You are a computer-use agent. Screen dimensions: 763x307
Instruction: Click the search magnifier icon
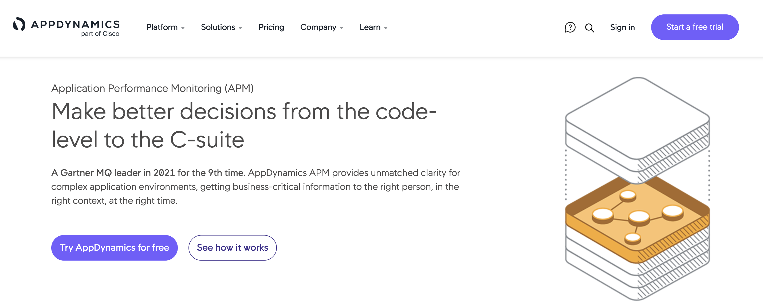pos(590,27)
